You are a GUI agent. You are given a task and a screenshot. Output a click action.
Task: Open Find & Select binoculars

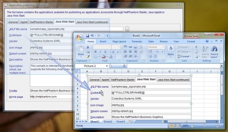[x=214, y=49]
